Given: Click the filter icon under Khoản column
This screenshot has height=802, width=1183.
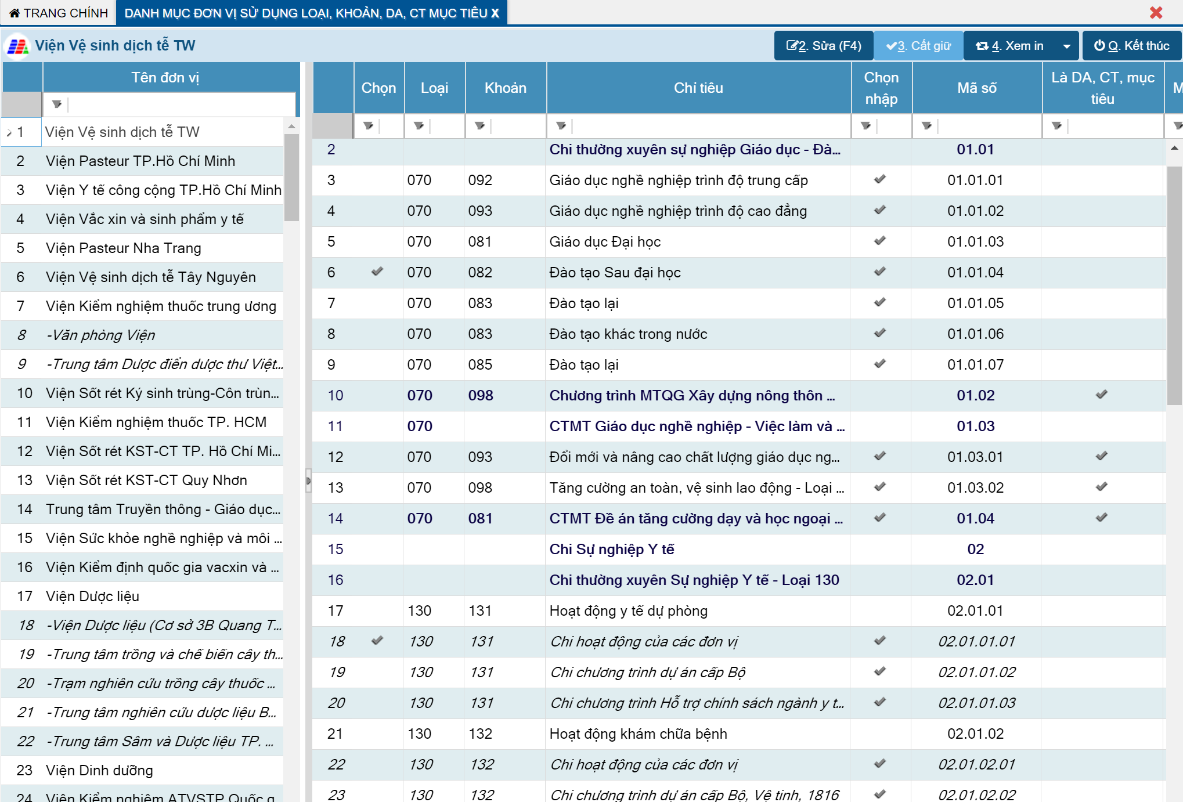Looking at the screenshot, I should [479, 125].
